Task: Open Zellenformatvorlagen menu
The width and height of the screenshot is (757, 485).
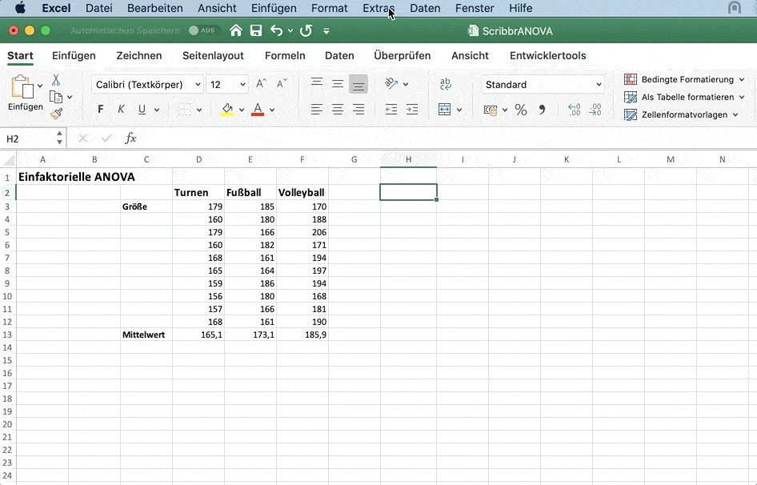Action: coord(681,114)
